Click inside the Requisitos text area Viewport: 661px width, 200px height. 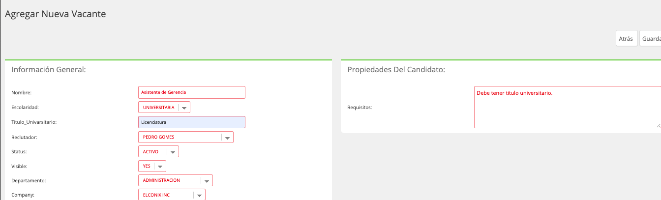568,107
